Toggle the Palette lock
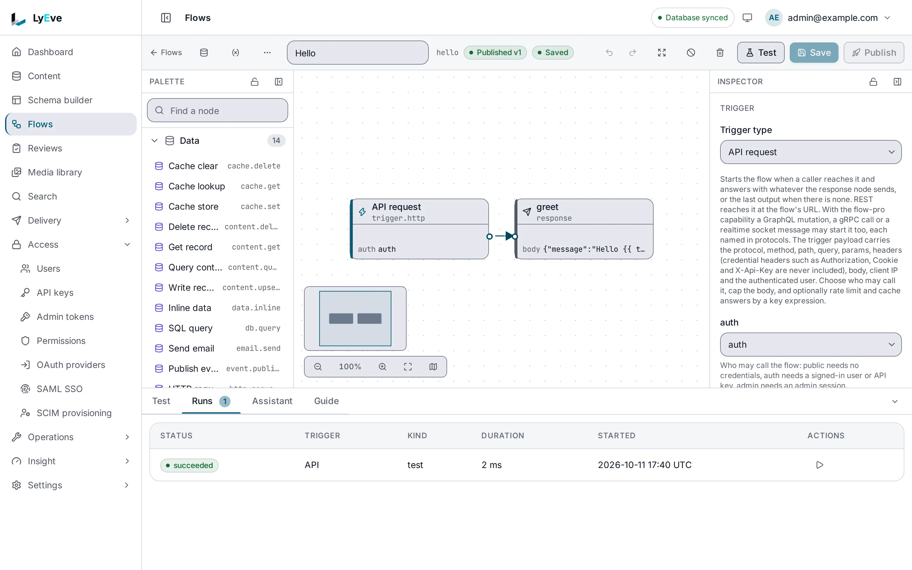This screenshot has width=912, height=570. coord(255,82)
